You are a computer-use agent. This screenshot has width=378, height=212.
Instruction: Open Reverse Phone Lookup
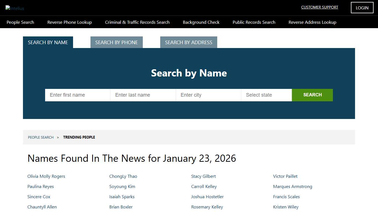click(69, 22)
